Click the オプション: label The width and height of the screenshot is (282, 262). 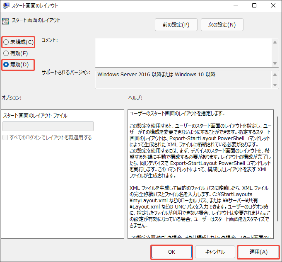(x=11, y=97)
